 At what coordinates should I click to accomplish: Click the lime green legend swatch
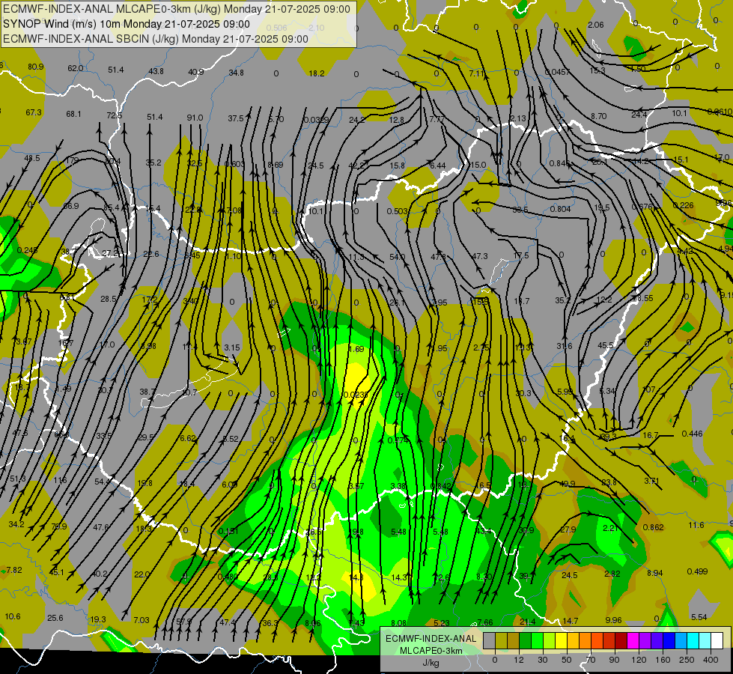point(550,640)
